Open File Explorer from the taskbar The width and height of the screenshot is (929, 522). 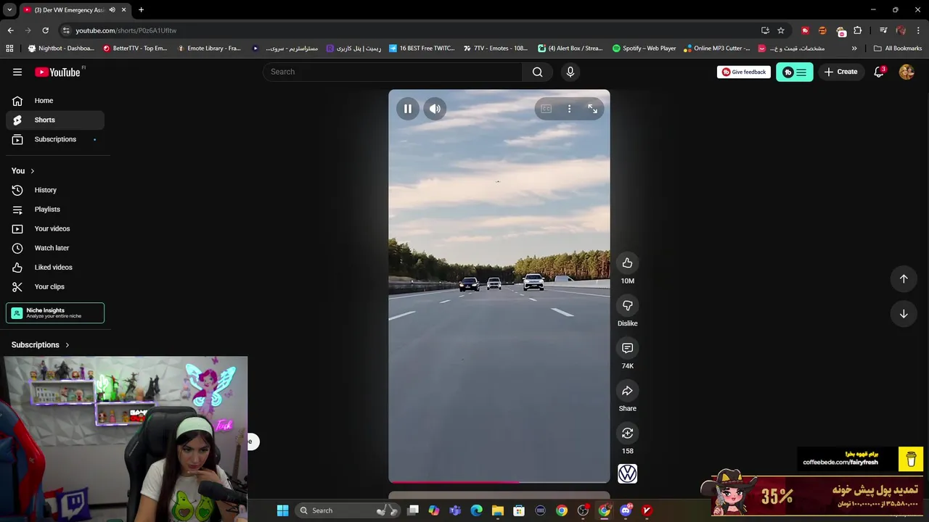click(x=498, y=510)
